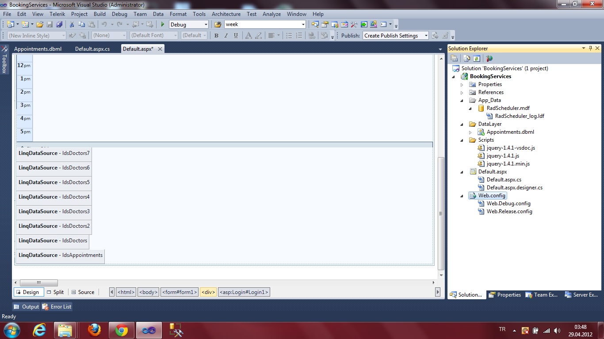The height and width of the screenshot is (339, 604).
Task: Click the Open File folder icon
Action: [40, 25]
